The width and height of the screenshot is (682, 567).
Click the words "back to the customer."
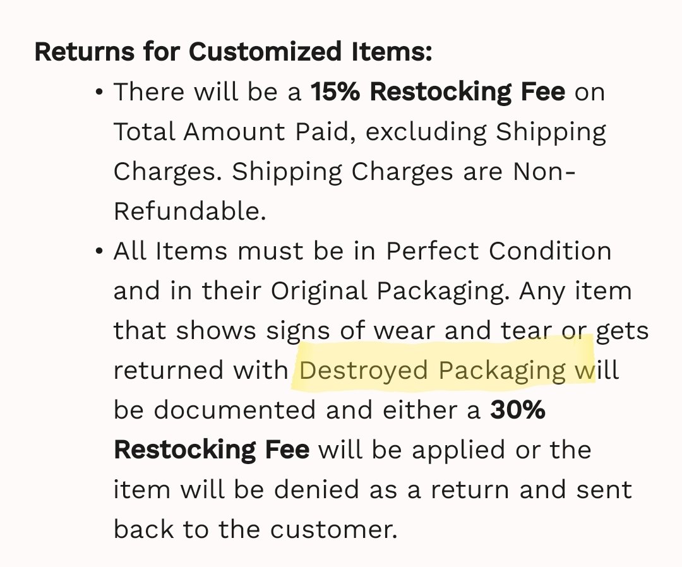pyautogui.click(x=255, y=529)
